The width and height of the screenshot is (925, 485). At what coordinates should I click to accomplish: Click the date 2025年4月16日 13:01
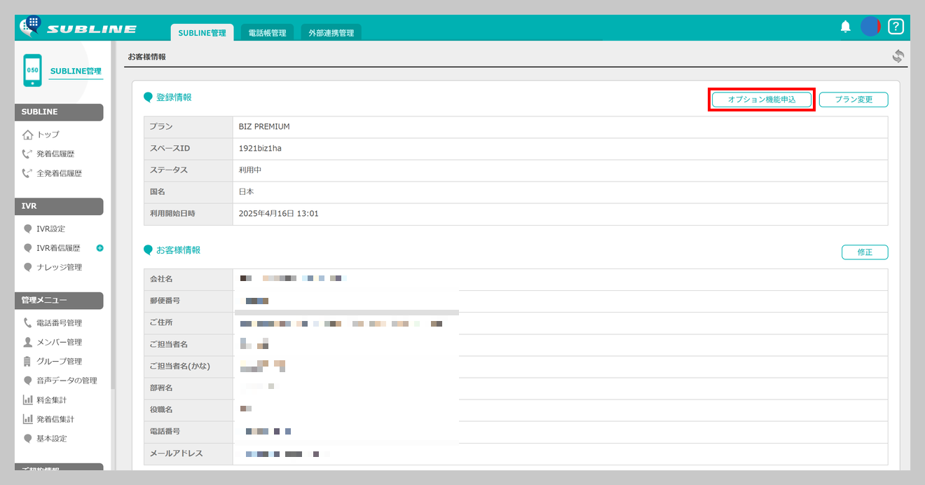point(278,214)
